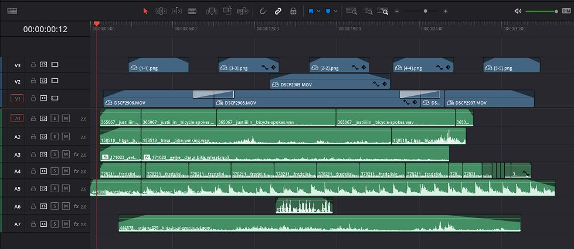Image resolution: width=574 pixels, height=249 pixels.
Task: Select the bike-walking.wav clip on A2
Action: click(x=266, y=136)
